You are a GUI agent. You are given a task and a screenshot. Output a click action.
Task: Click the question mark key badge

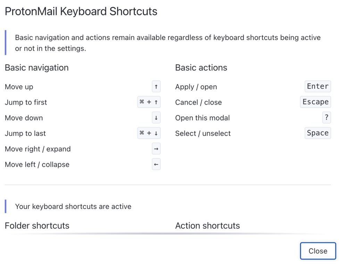[326, 117]
